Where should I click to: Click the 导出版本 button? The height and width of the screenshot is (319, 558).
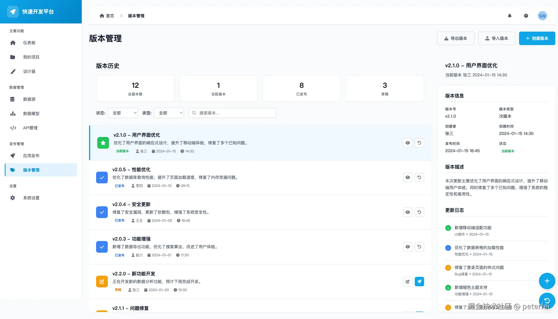(x=456, y=38)
